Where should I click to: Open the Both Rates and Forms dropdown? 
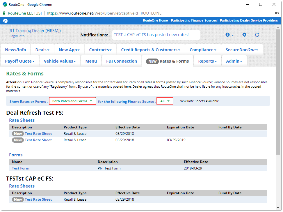point(72,101)
